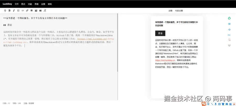The height and width of the screenshot is (106, 236).
Task: Toggle Chinese input with the 中 icon
Action: pos(208,104)
